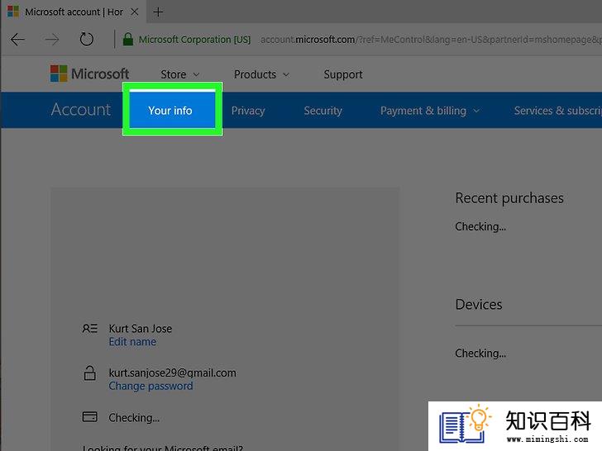Click the Recent purchases heading

(x=509, y=198)
